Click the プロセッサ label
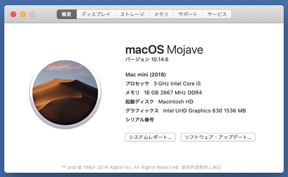Image resolution: width=288 pixels, height=177 pixels. pos(137,84)
